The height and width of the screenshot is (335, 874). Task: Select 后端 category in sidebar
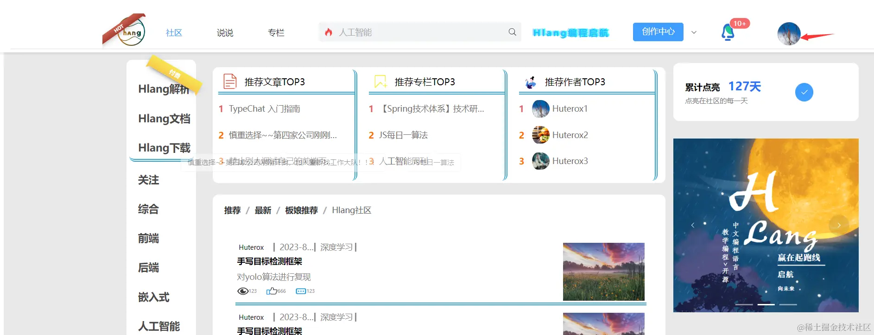point(148,267)
